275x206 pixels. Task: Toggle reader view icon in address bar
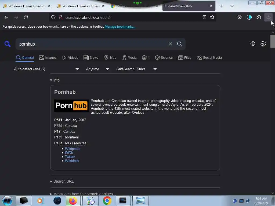pos(204,17)
